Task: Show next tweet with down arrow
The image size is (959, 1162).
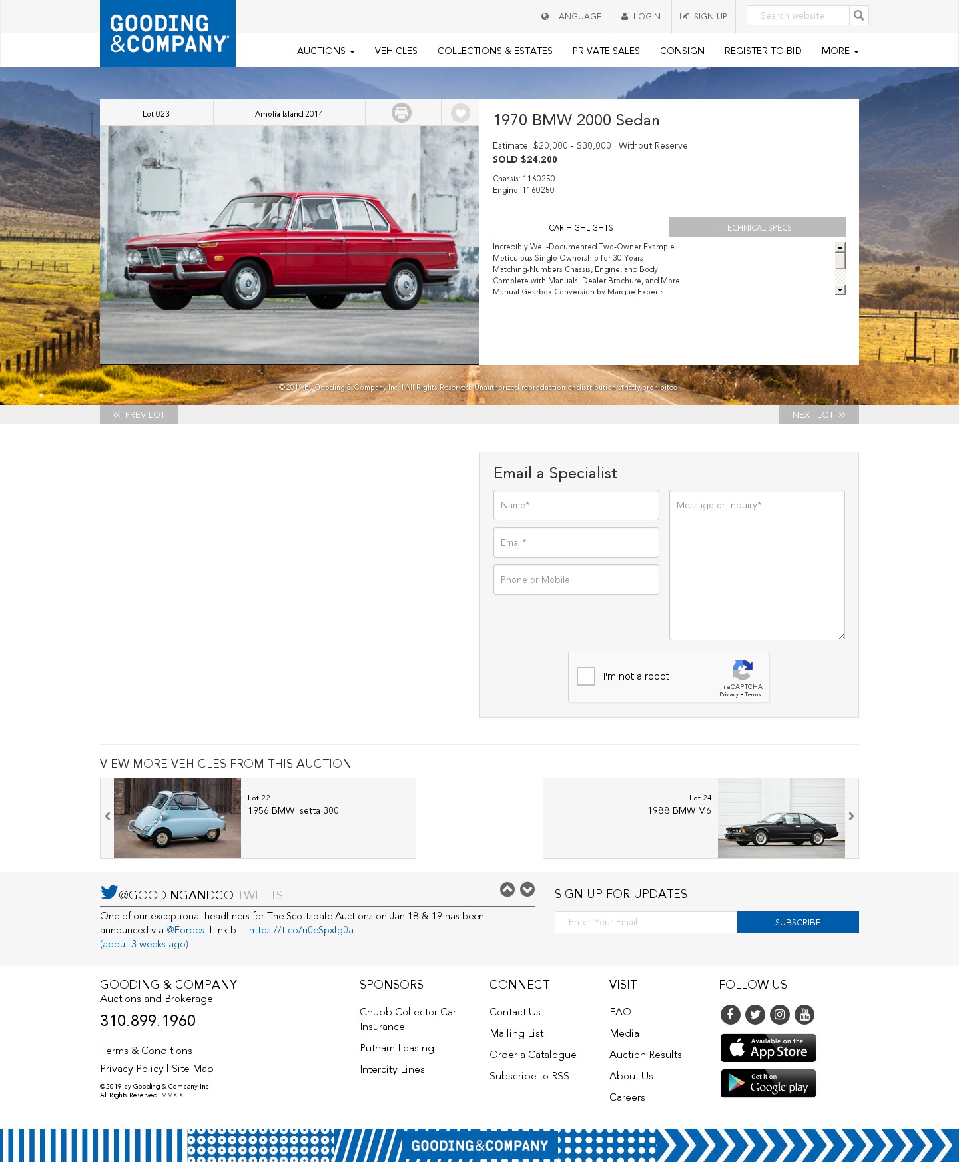Action: click(527, 889)
